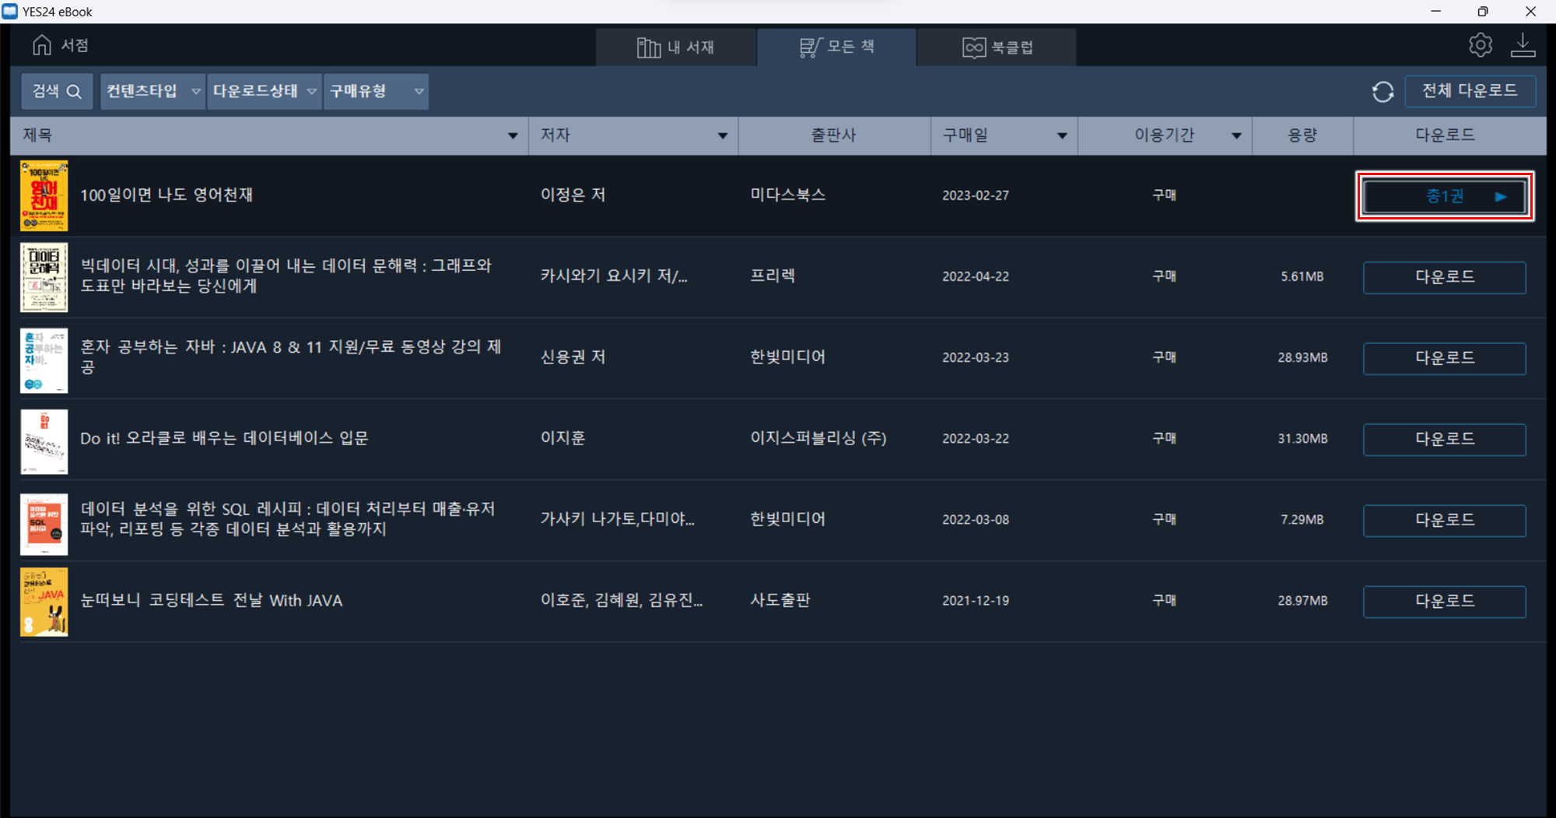Click 용량 column header
The width and height of the screenshot is (1556, 818).
pyautogui.click(x=1302, y=135)
